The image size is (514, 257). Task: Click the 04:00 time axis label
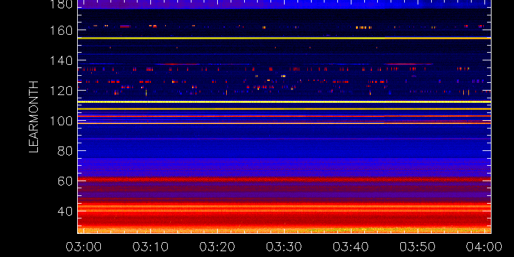tap(485, 247)
